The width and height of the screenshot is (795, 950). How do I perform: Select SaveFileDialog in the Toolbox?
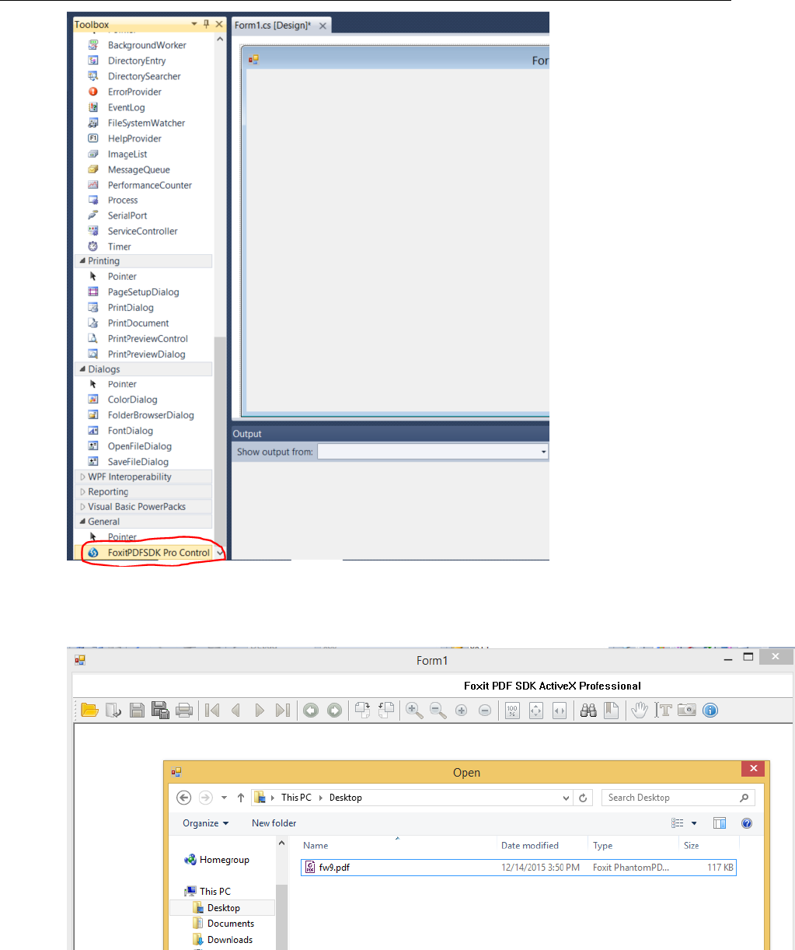(138, 462)
